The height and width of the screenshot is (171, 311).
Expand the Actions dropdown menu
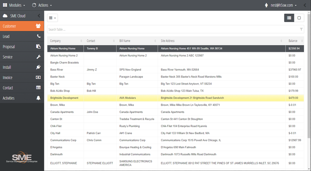(42, 5)
